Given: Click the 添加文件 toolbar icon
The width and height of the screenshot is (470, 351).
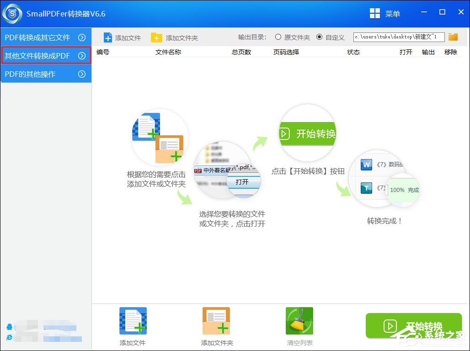Looking at the screenshot, I should (108, 37).
